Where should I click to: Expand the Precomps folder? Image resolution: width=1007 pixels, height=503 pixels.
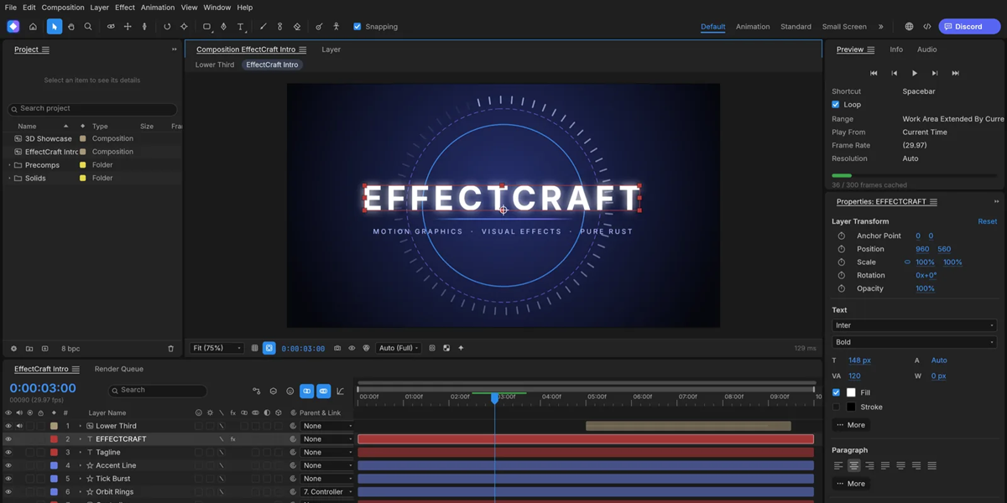tap(10, 165)
